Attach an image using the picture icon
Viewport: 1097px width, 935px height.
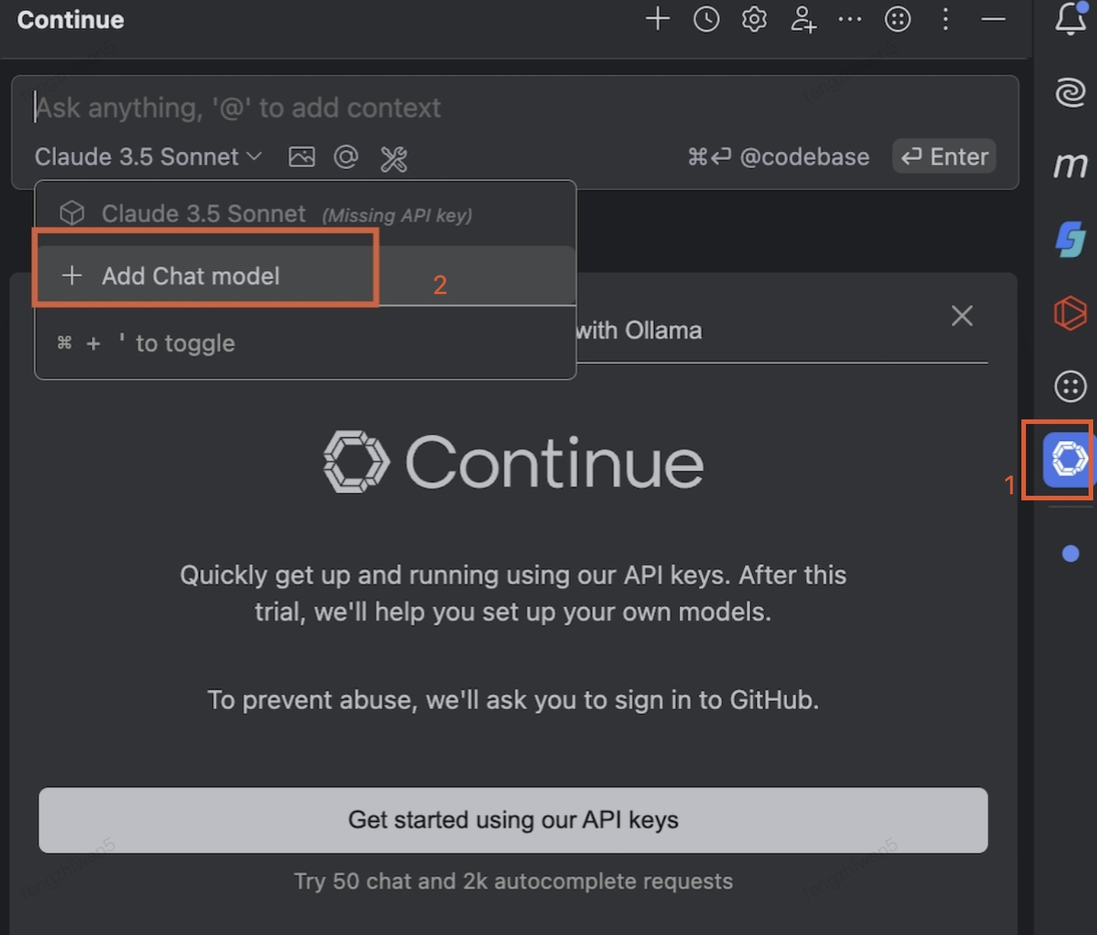tap(302, 157)
